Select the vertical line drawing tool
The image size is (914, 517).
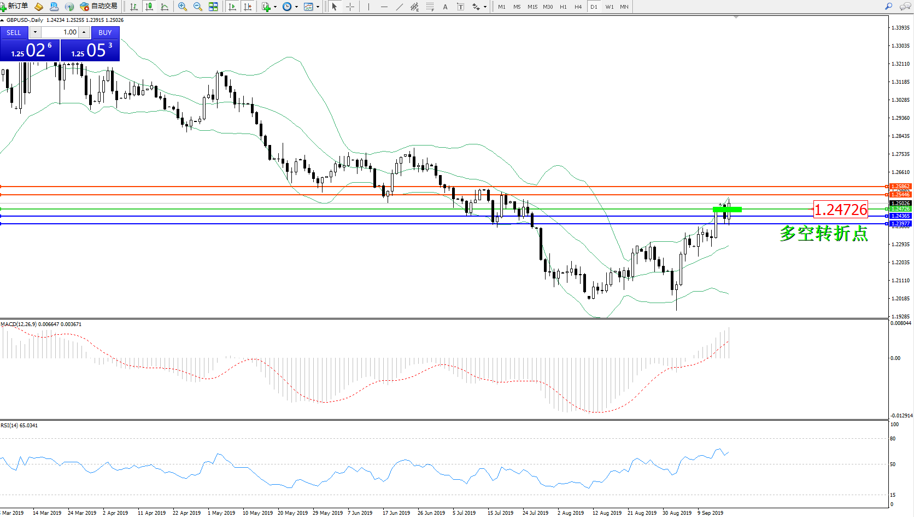click(368, 7)
